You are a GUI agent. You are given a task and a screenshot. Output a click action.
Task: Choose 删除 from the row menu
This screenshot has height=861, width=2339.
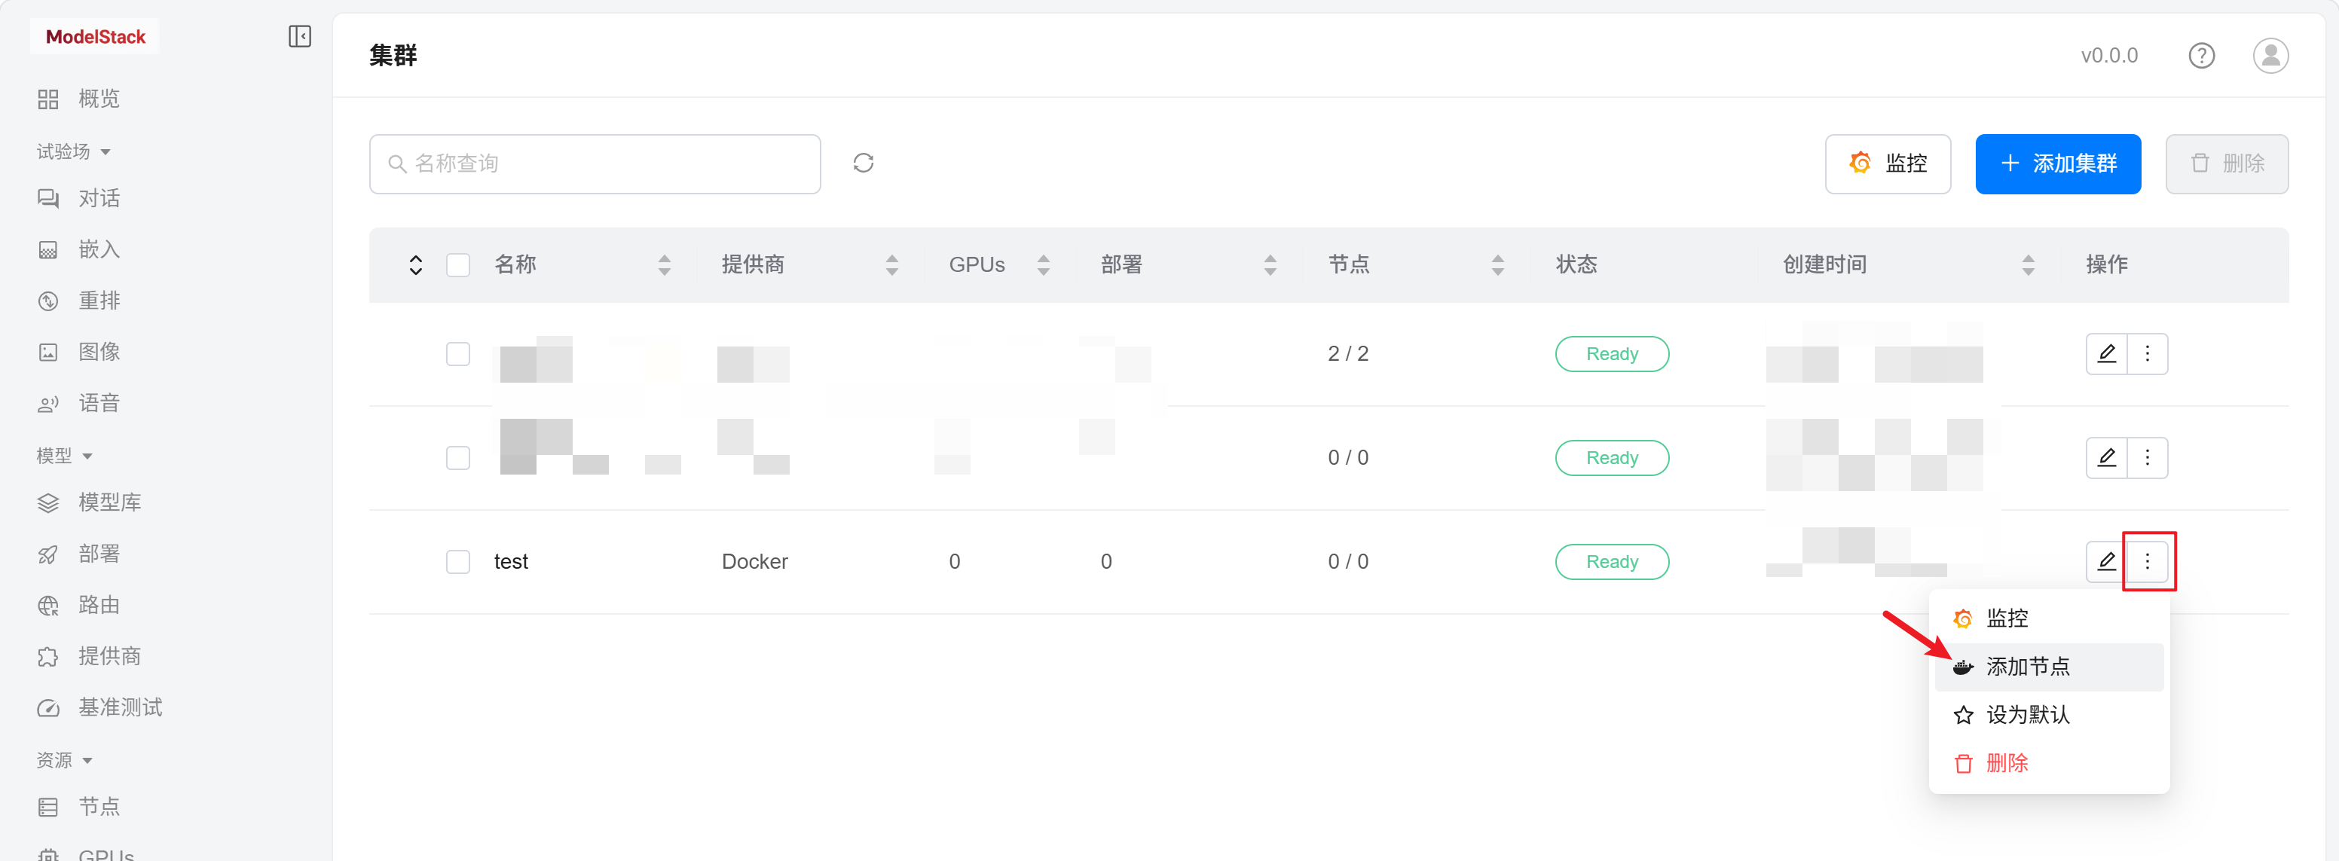coord(2050,763)
